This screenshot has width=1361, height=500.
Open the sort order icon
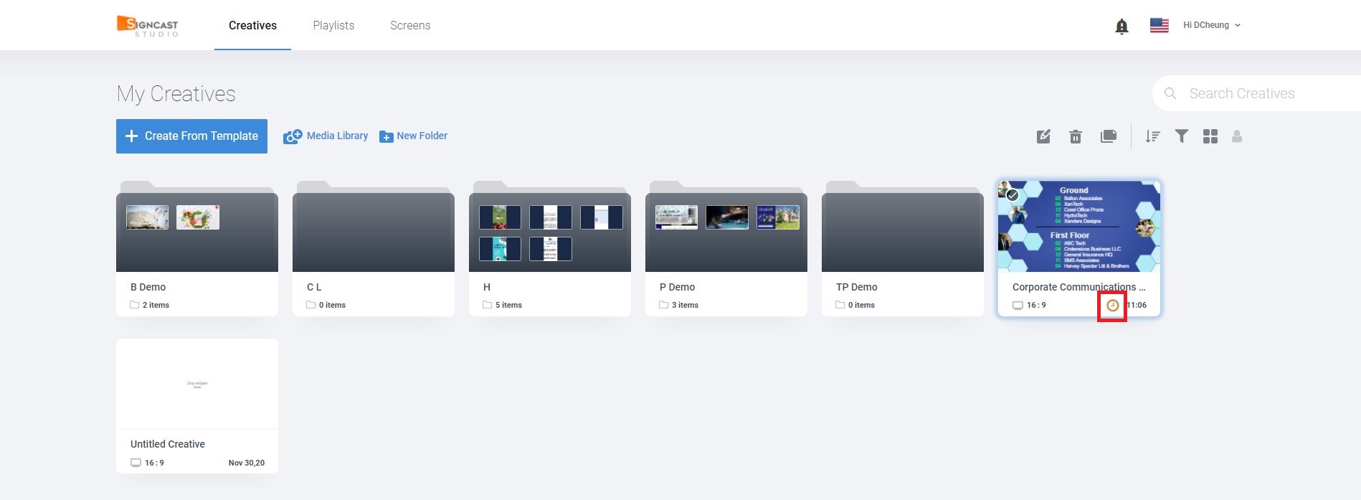click(1152, 136)
